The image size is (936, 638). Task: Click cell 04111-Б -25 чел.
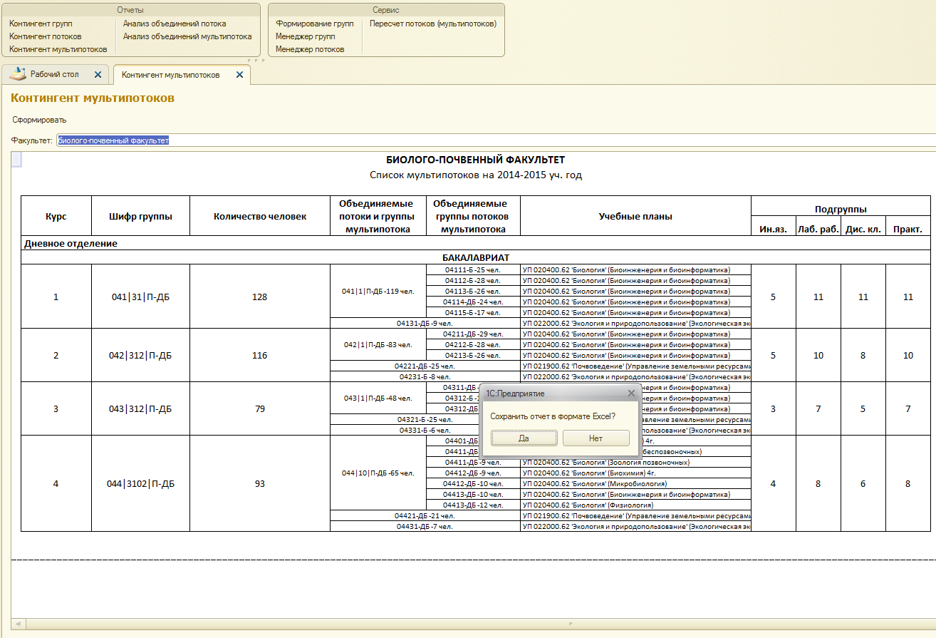[x=473, y=269]
